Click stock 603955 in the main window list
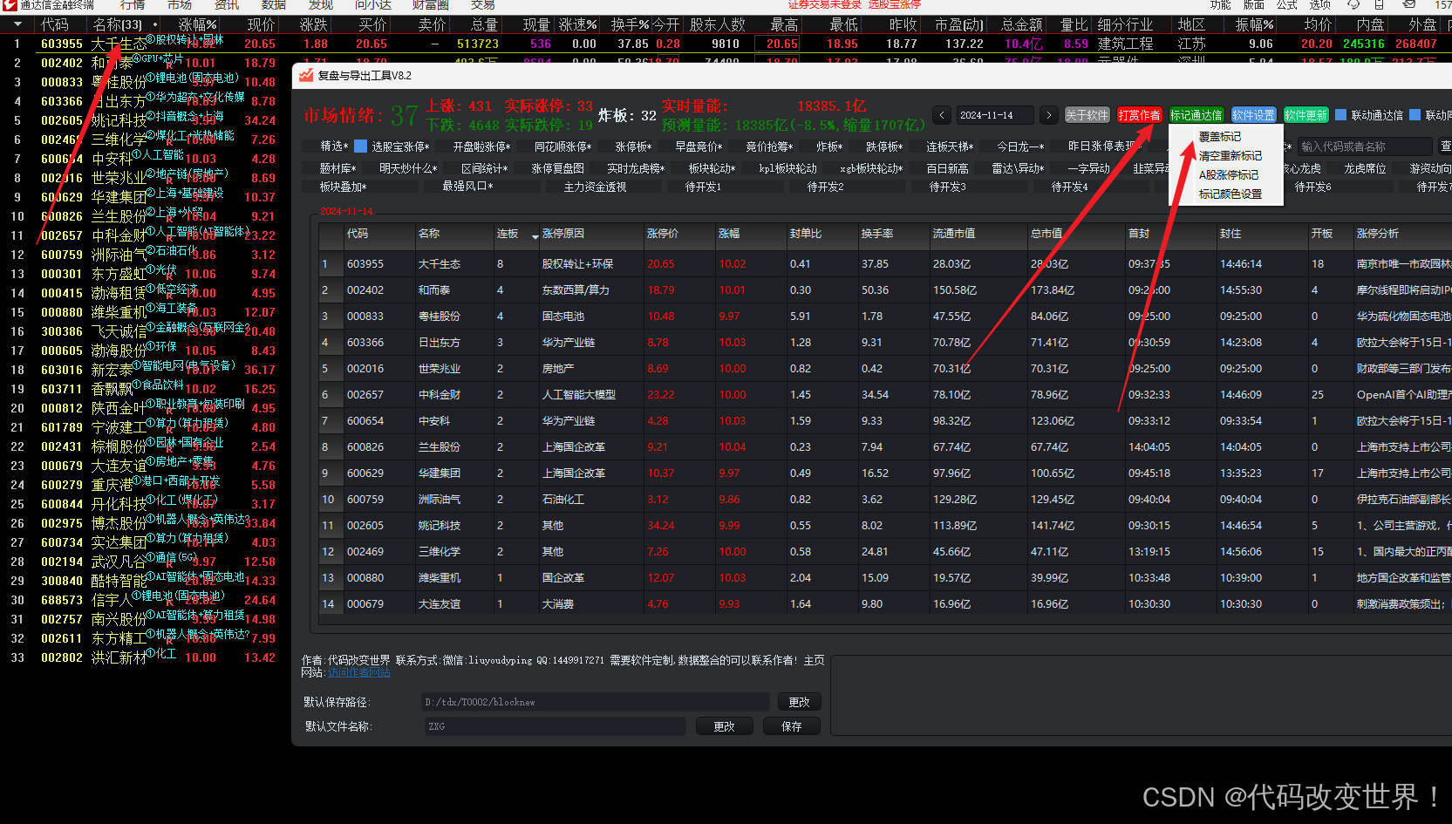Viewport: 1452px width, 824px height. pos(62,44)
